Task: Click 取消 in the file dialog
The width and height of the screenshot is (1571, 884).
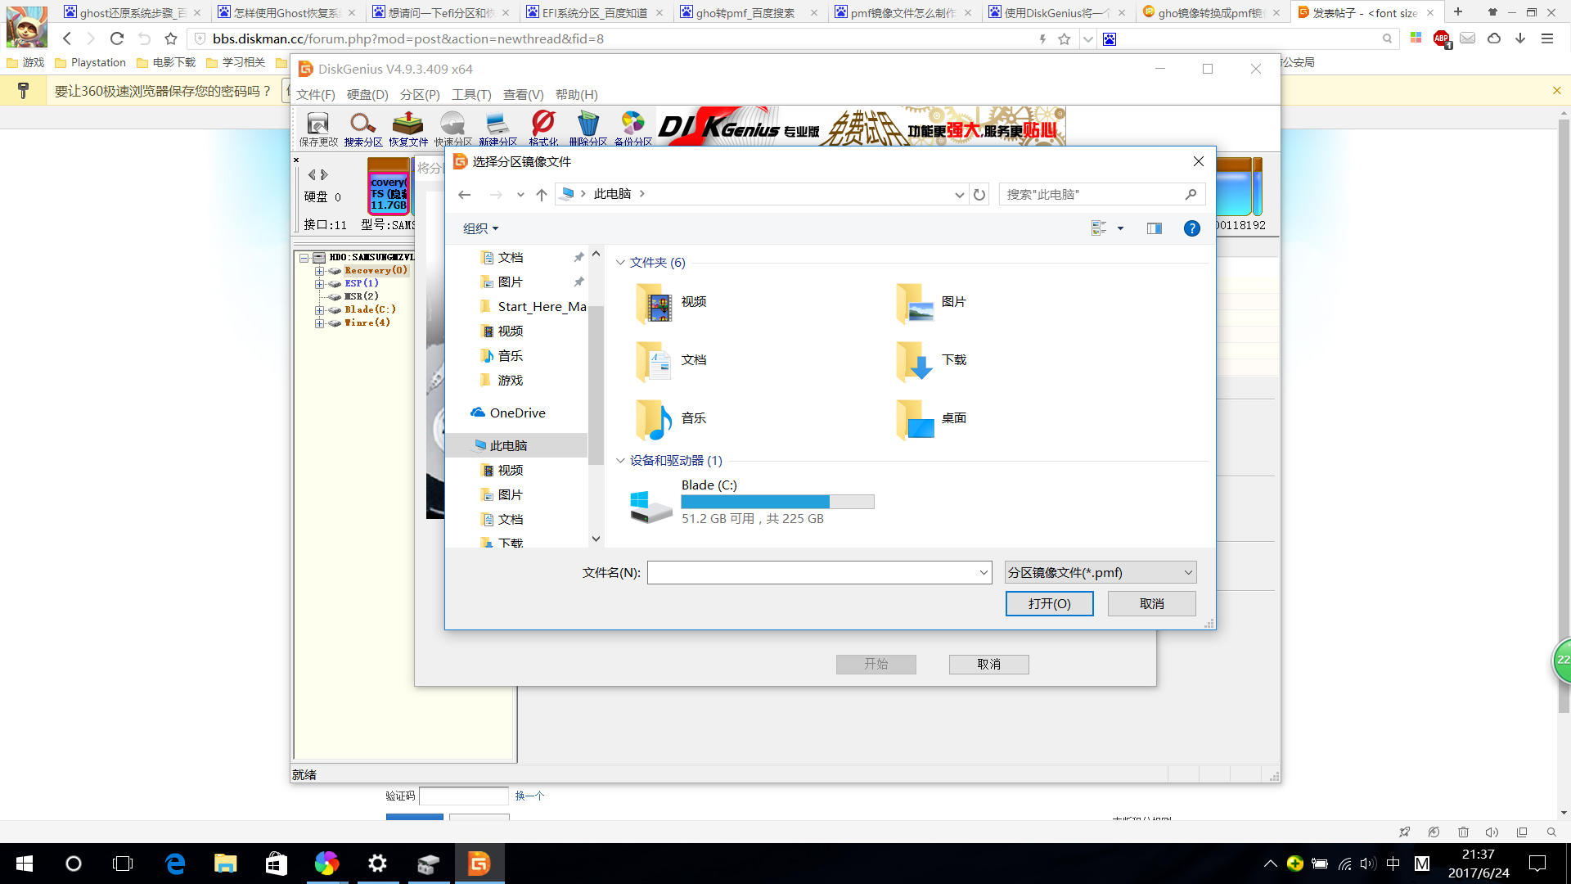Action: pyautogui.click(x=1151, y=603)
